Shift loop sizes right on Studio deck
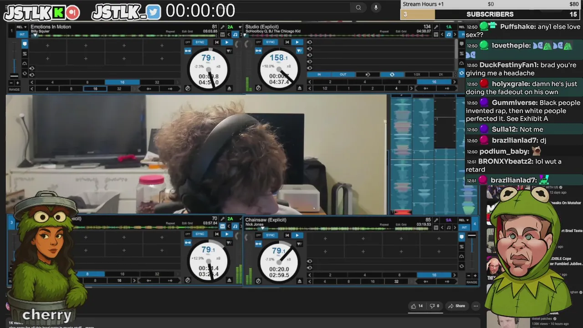Viewport: 583px width, 328px height. (x=454, y=82)
